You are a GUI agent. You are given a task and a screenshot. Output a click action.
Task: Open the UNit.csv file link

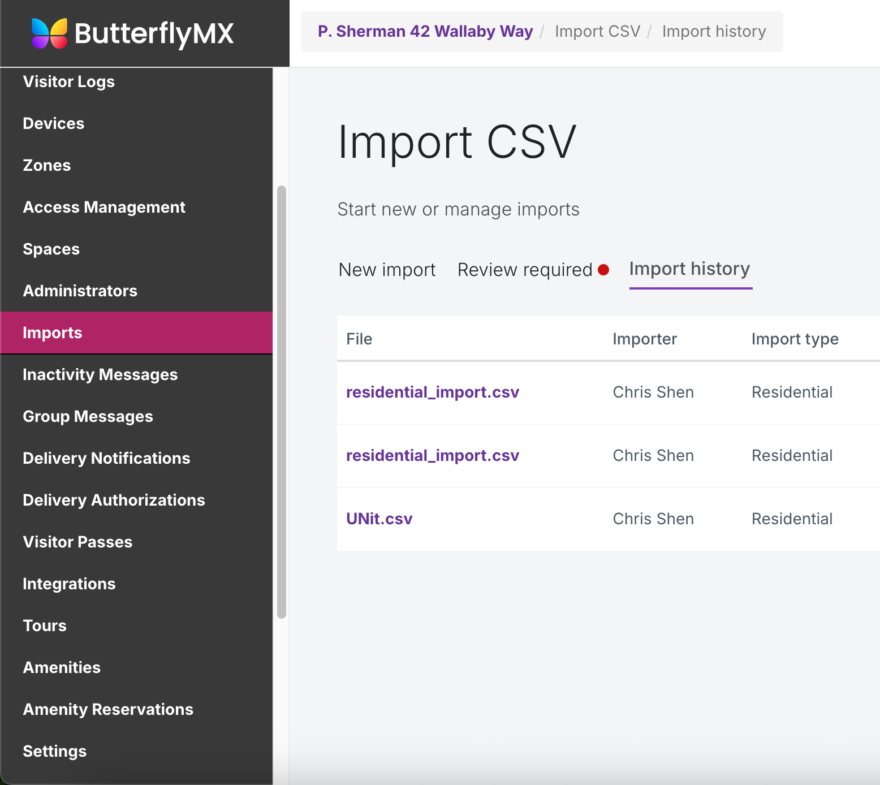[379, 519]
